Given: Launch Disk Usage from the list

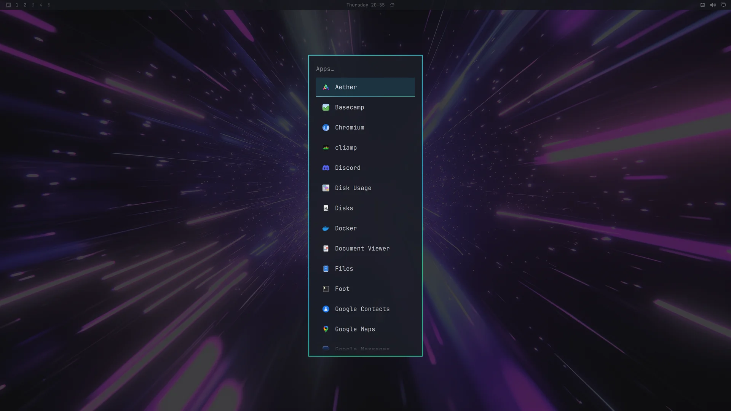Looking at the screenshot, I should coord(365,188).
